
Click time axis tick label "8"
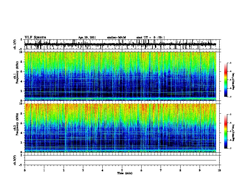click(180, 170)
